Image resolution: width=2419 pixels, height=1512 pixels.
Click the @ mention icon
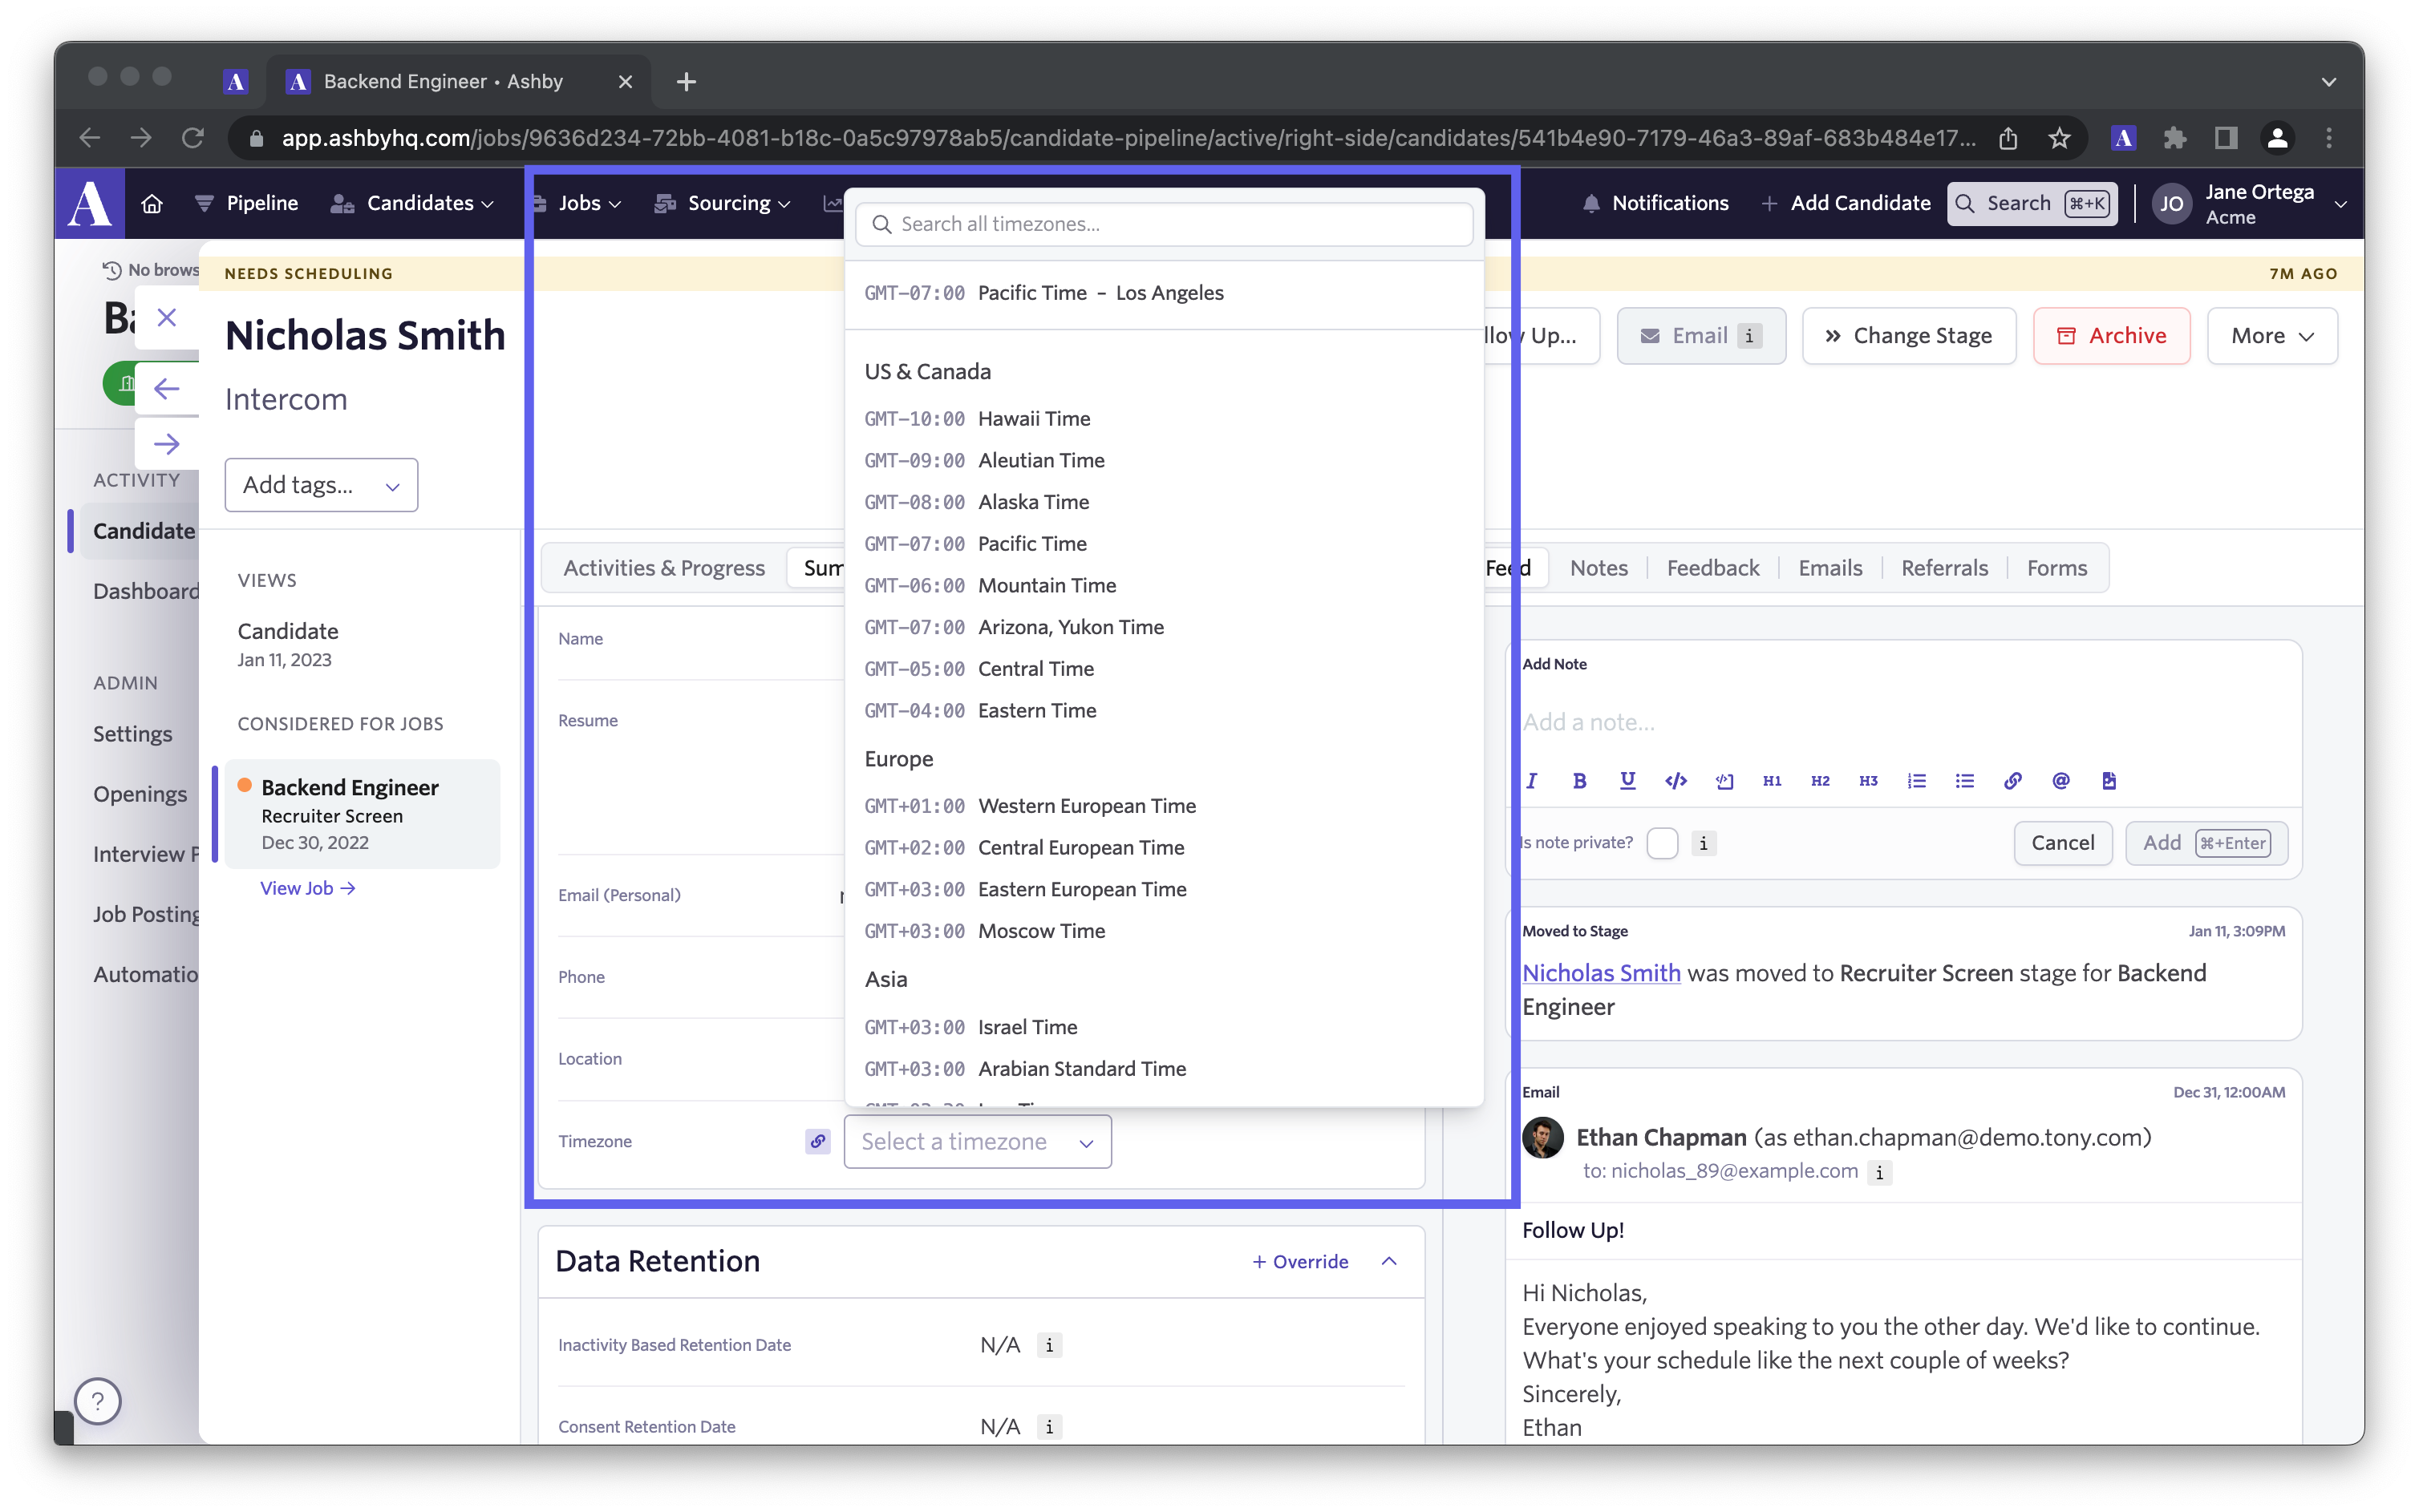[x=2060, y=781]
